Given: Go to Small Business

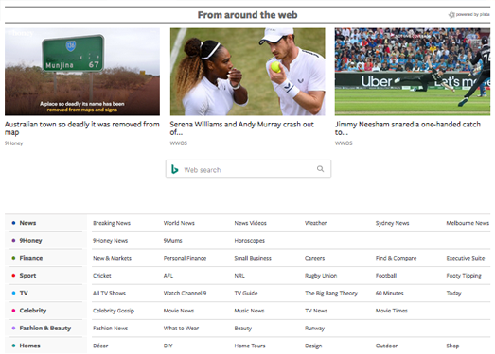Looking at the screenshot, I should [253, 258].
